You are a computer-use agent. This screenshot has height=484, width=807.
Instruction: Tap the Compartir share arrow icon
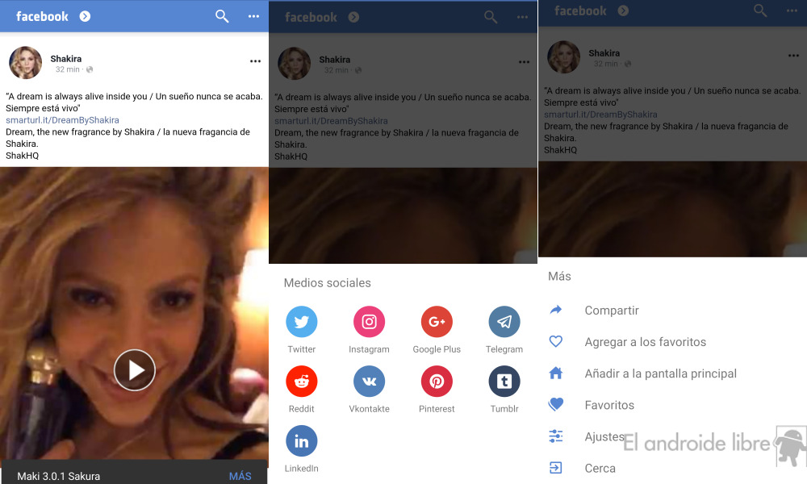click(556, 310)
